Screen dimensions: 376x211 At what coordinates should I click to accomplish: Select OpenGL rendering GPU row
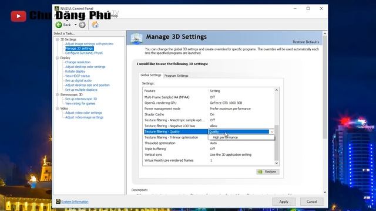coord(209,103)
